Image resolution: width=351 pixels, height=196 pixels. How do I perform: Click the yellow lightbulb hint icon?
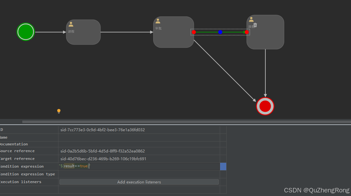click(59, 111)
